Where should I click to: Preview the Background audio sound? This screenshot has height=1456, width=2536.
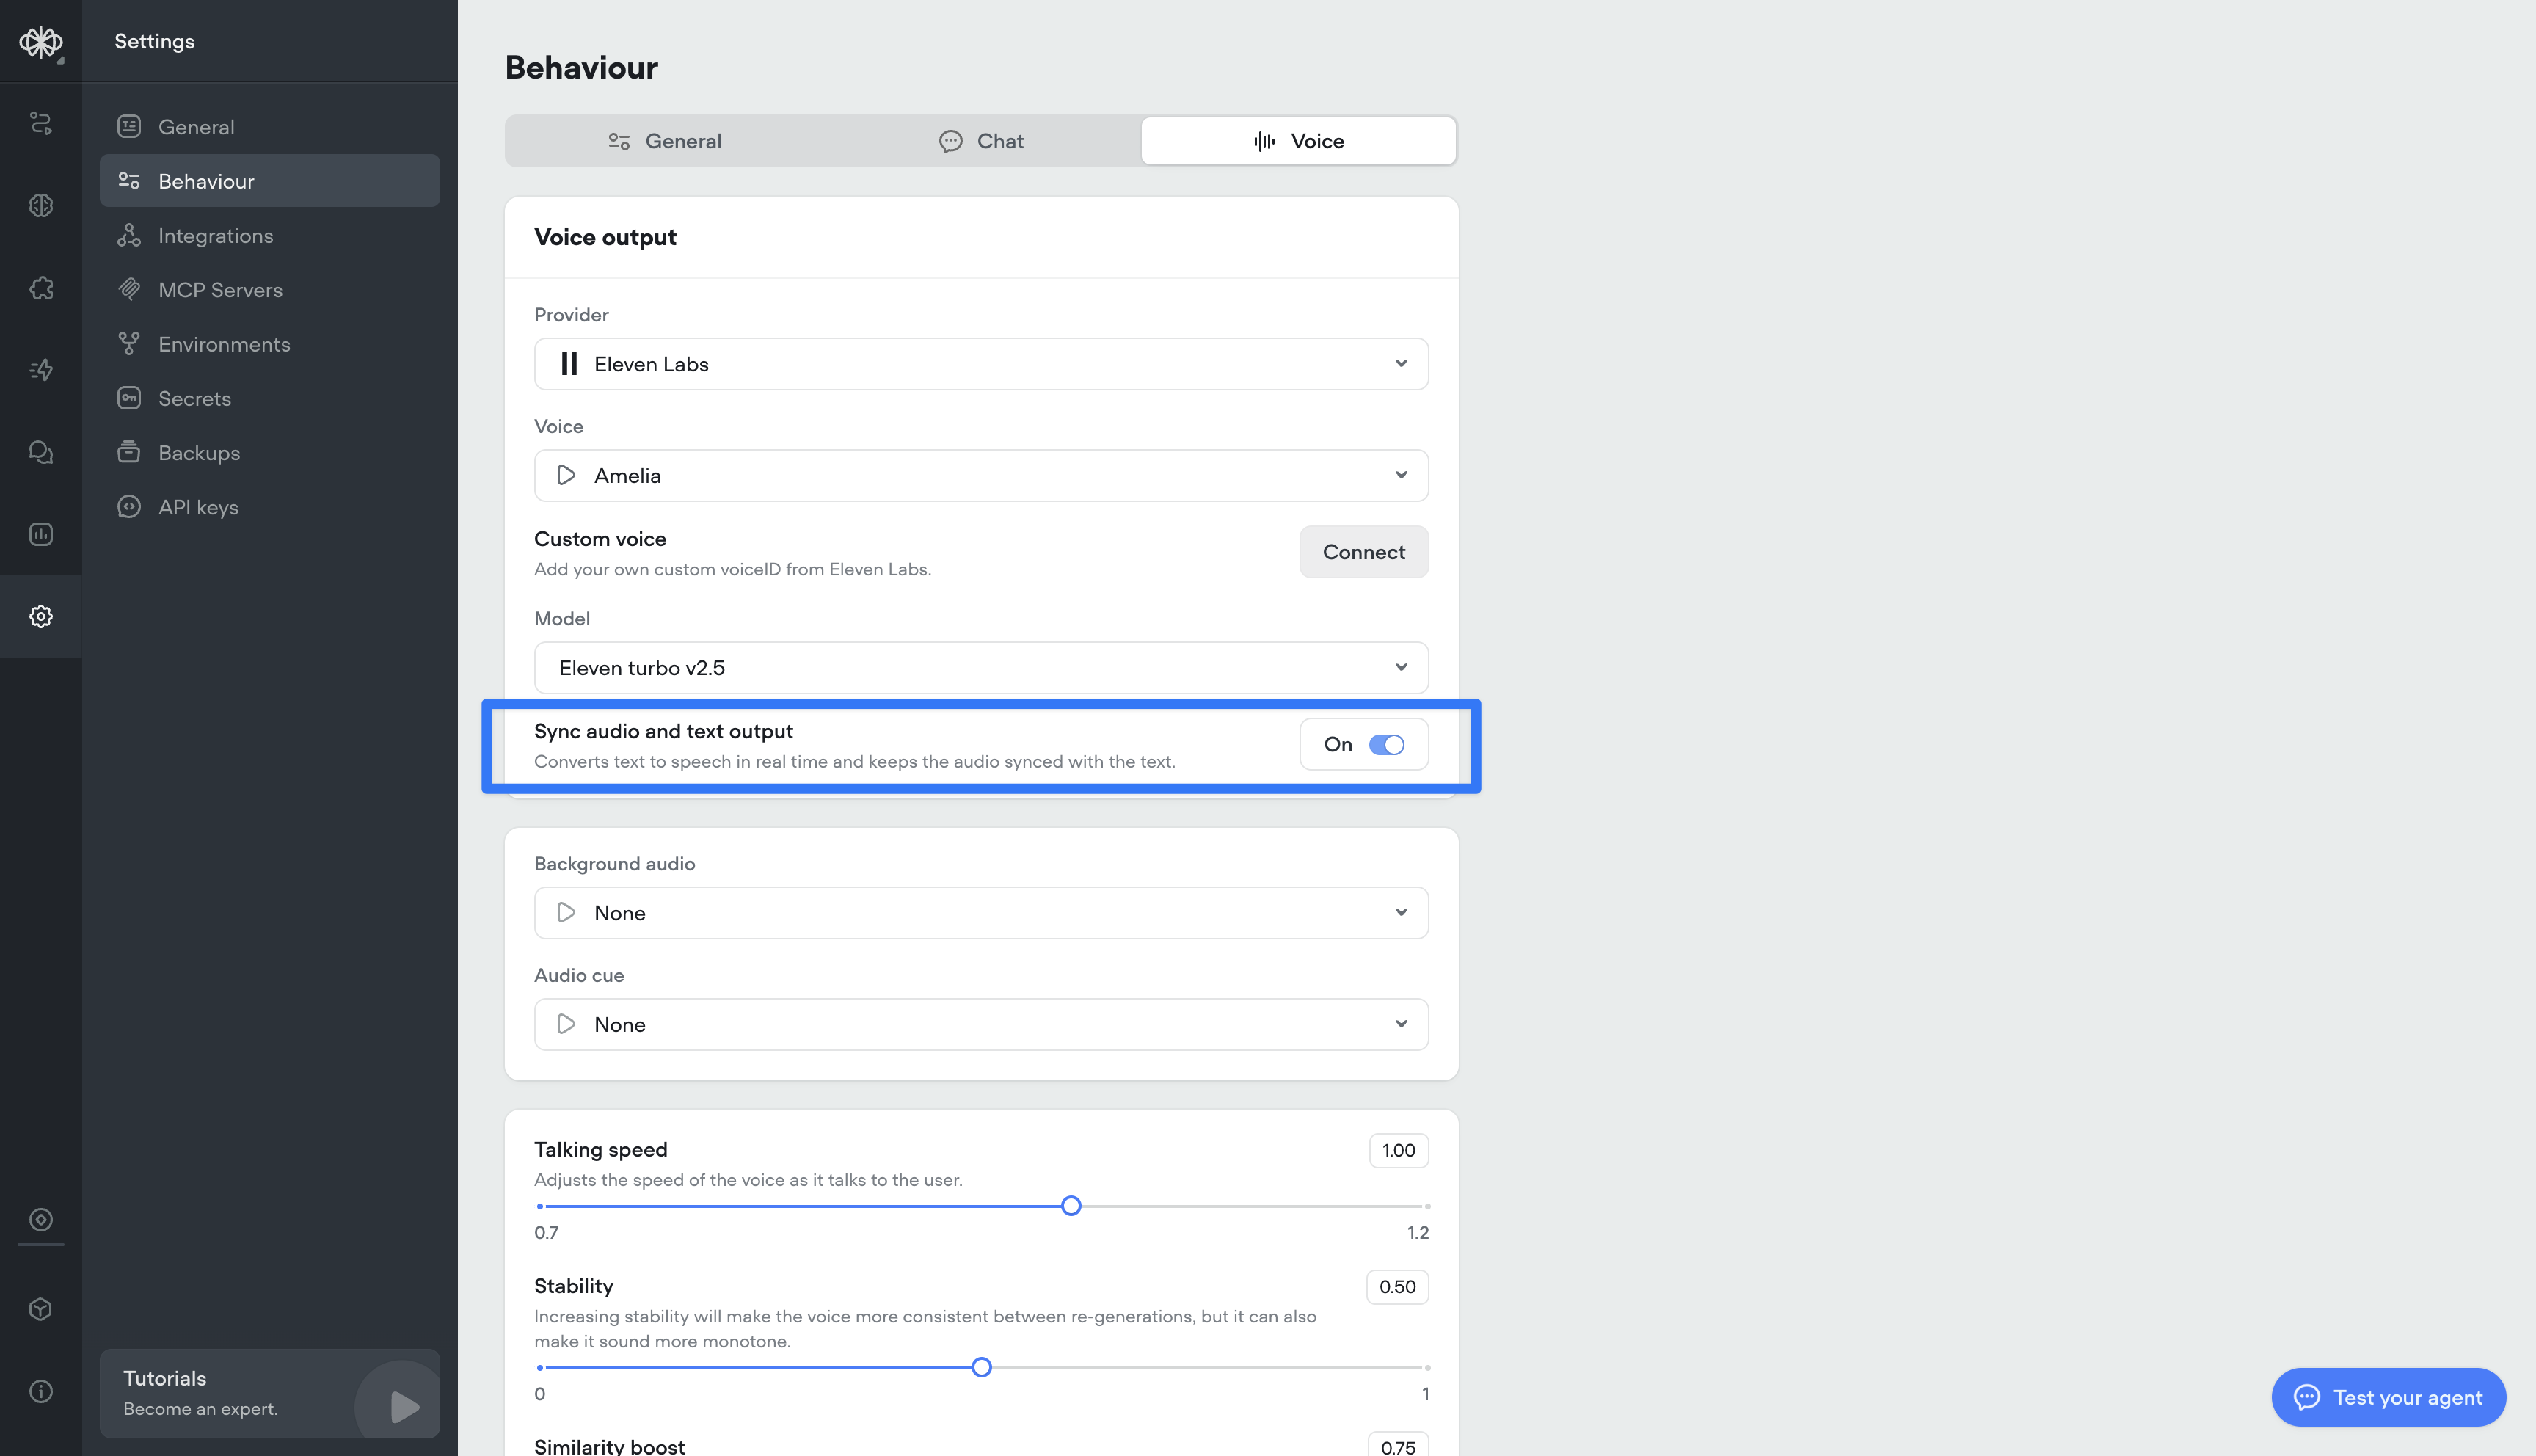point(566,912)
